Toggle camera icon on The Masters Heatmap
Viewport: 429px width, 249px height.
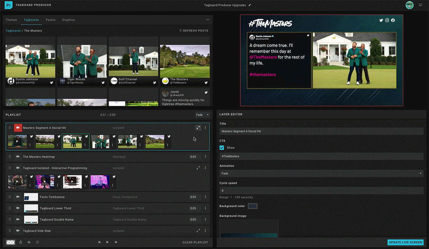(x=18, y=157)
